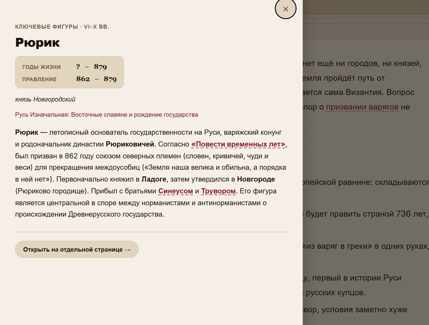Screen dimensions: 429x325
Task: Click the 'Рюрик' heading
Action: point(37,43)
